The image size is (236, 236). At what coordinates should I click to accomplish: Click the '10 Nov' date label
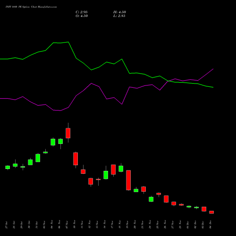click(75, 225)
